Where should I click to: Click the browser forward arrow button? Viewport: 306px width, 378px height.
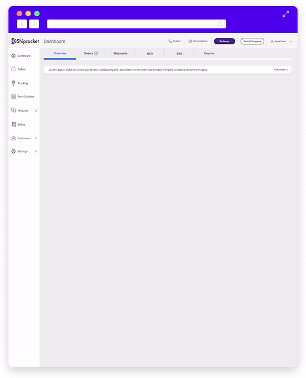click(x=34, y=24)
